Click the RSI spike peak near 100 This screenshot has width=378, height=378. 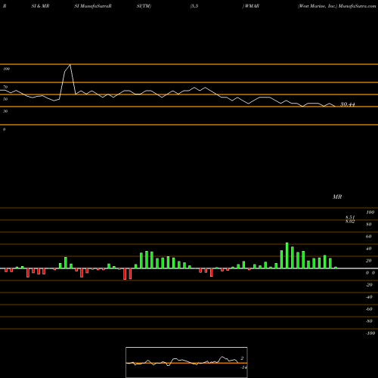click(70, 65)
